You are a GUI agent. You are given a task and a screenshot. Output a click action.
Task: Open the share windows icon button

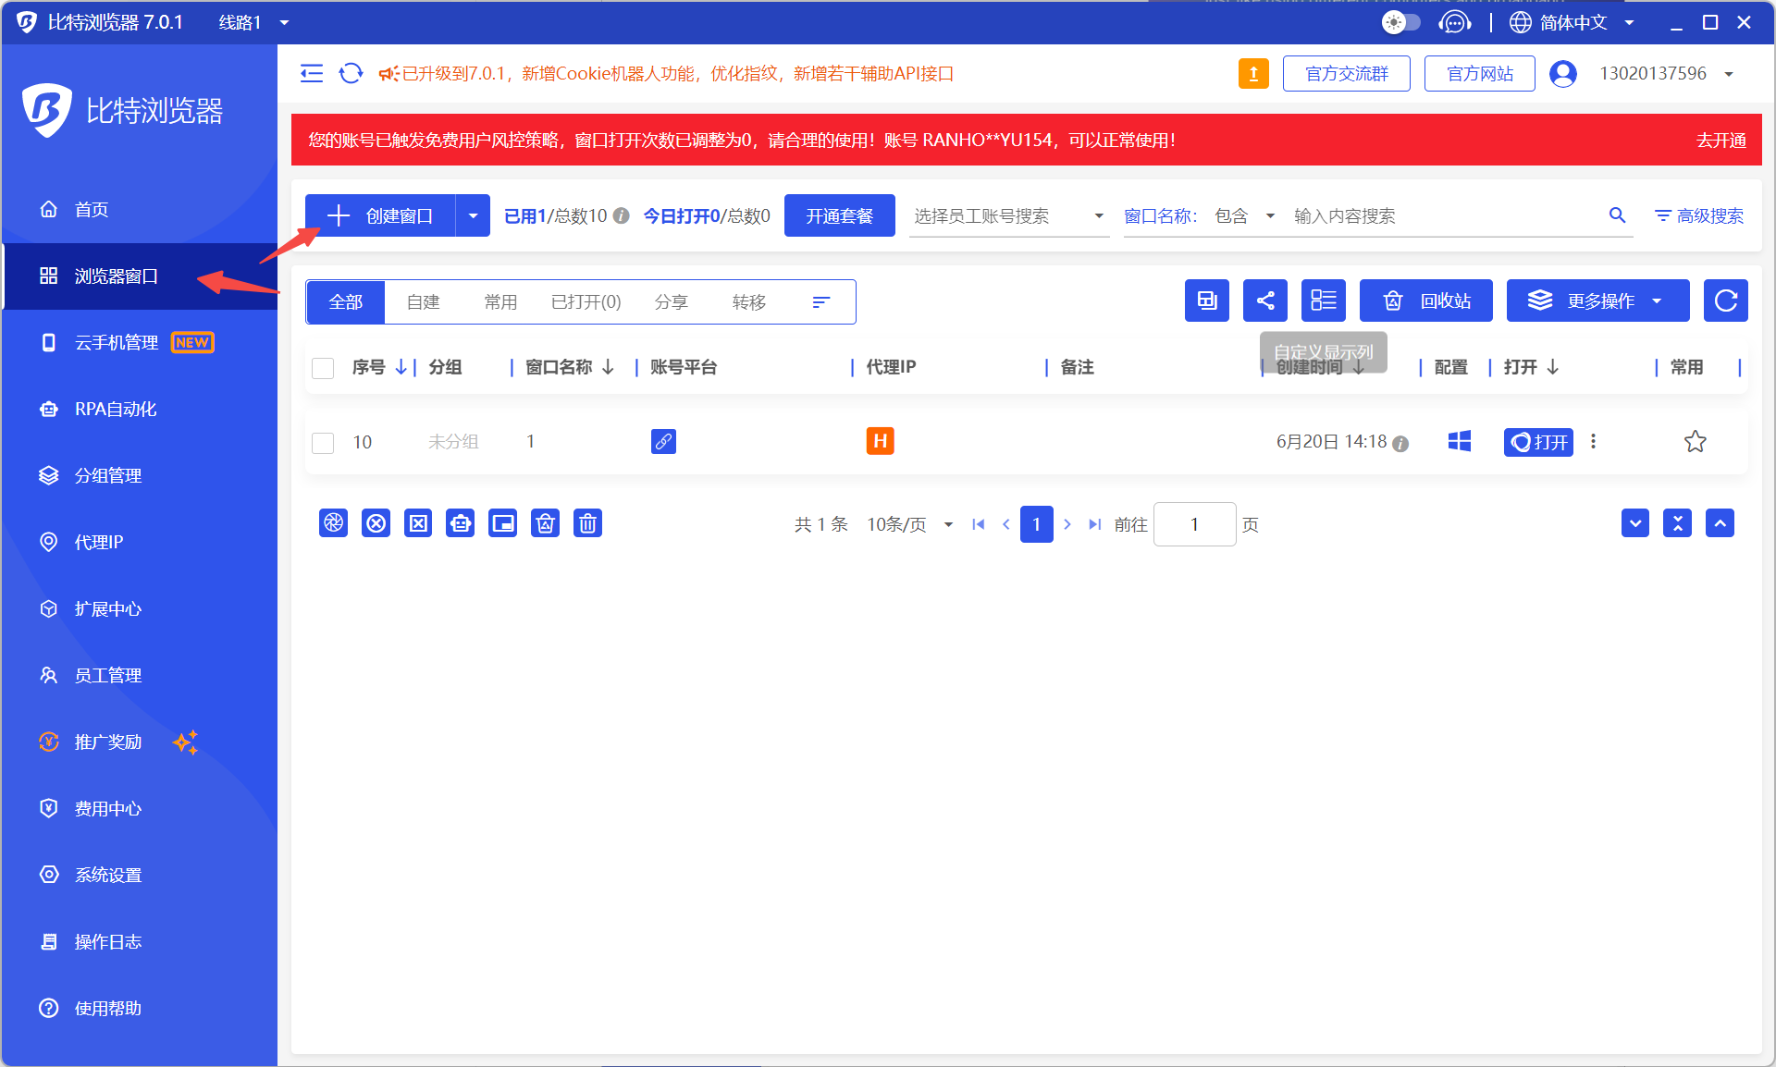click(x=1264, y=300)
